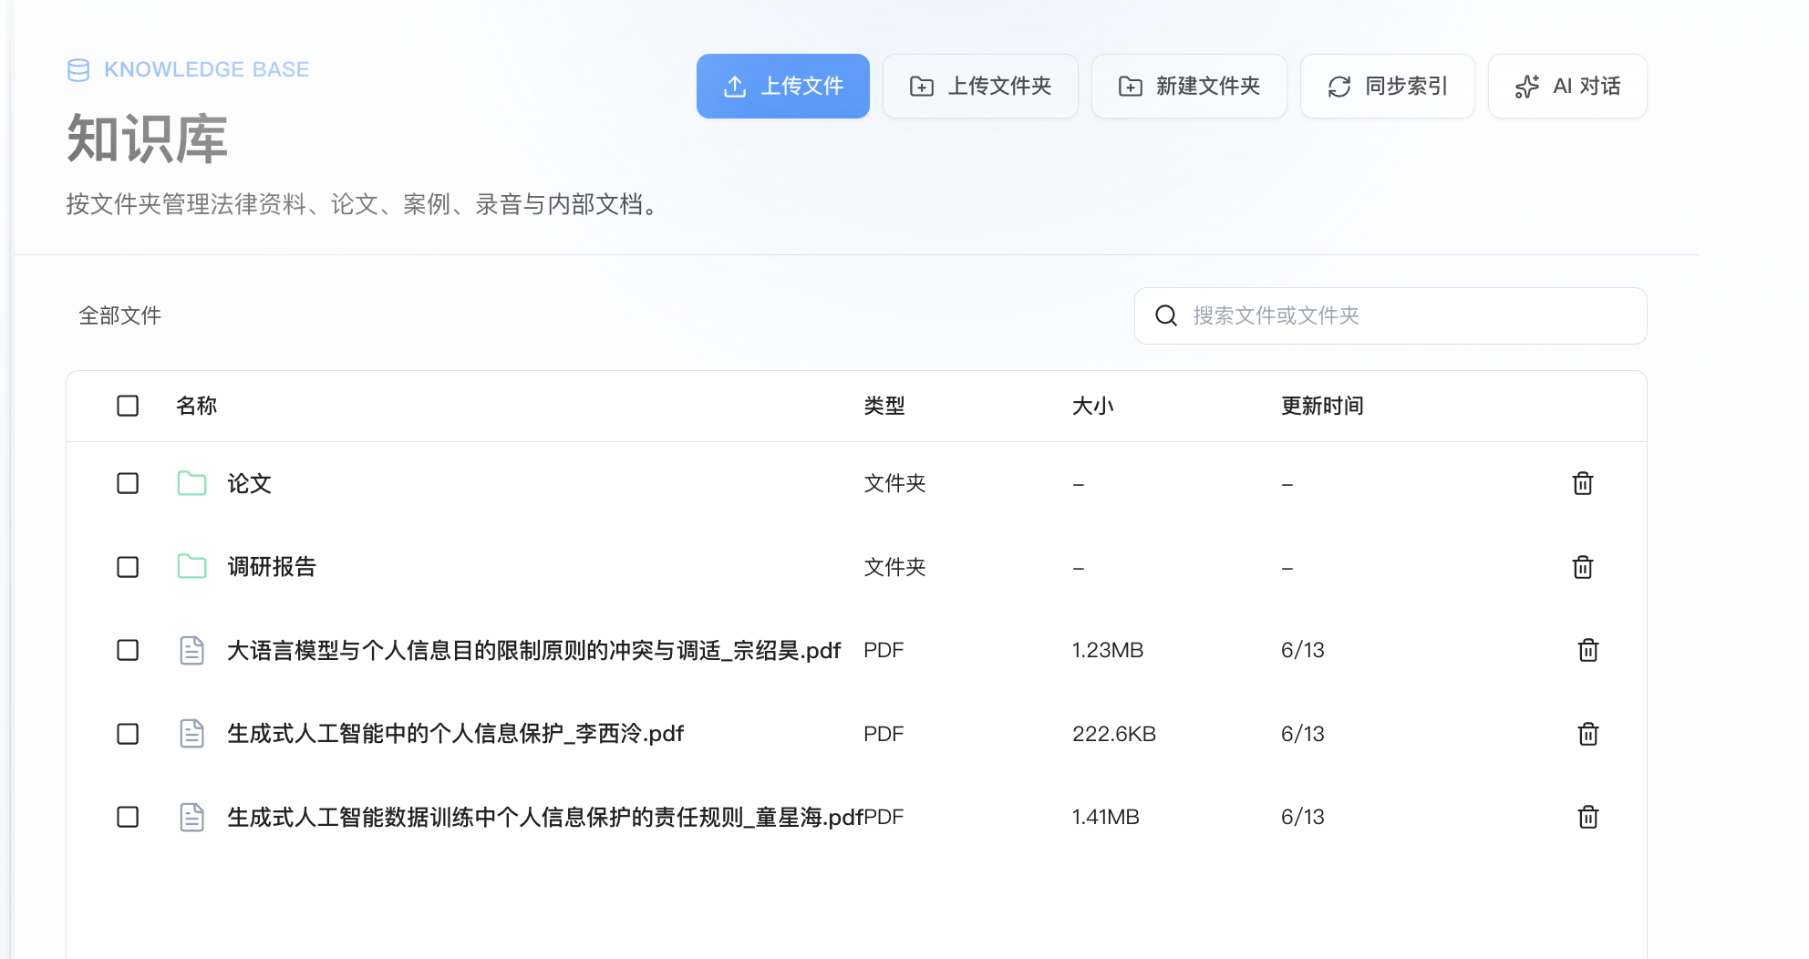The image size is (1809, 959).
Task: Click the 论文 folder icon
Action: 191,483
